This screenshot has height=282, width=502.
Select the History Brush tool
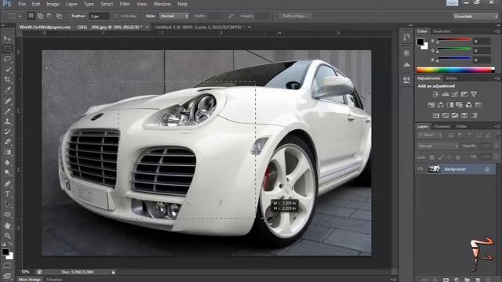[x=7, y=132]
